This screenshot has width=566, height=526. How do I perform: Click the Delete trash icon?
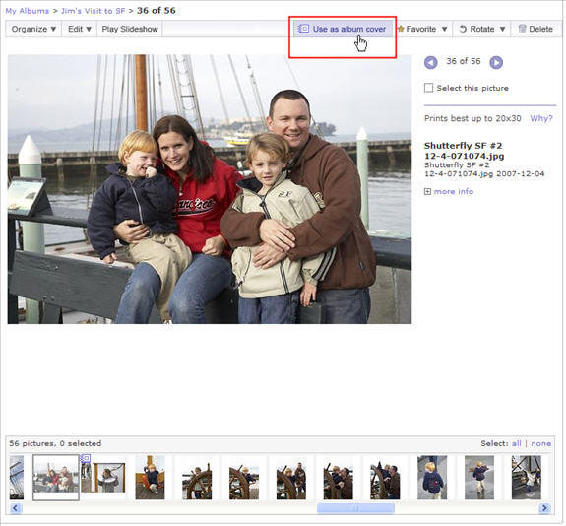pos(522,29)
